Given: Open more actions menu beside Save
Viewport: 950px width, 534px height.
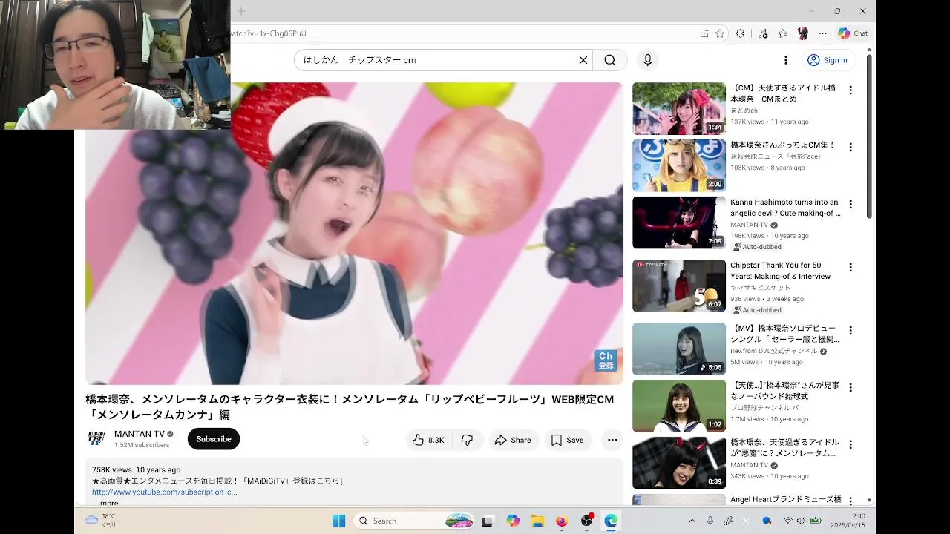Looking at the screenshot, I should pyautogui.click(x=612, y=440).
